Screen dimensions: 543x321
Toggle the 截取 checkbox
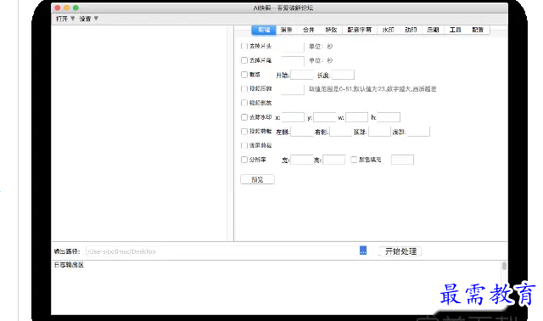[x=244, y=75]
